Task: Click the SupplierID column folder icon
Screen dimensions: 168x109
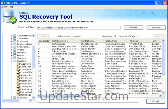Action: (18, 64)
